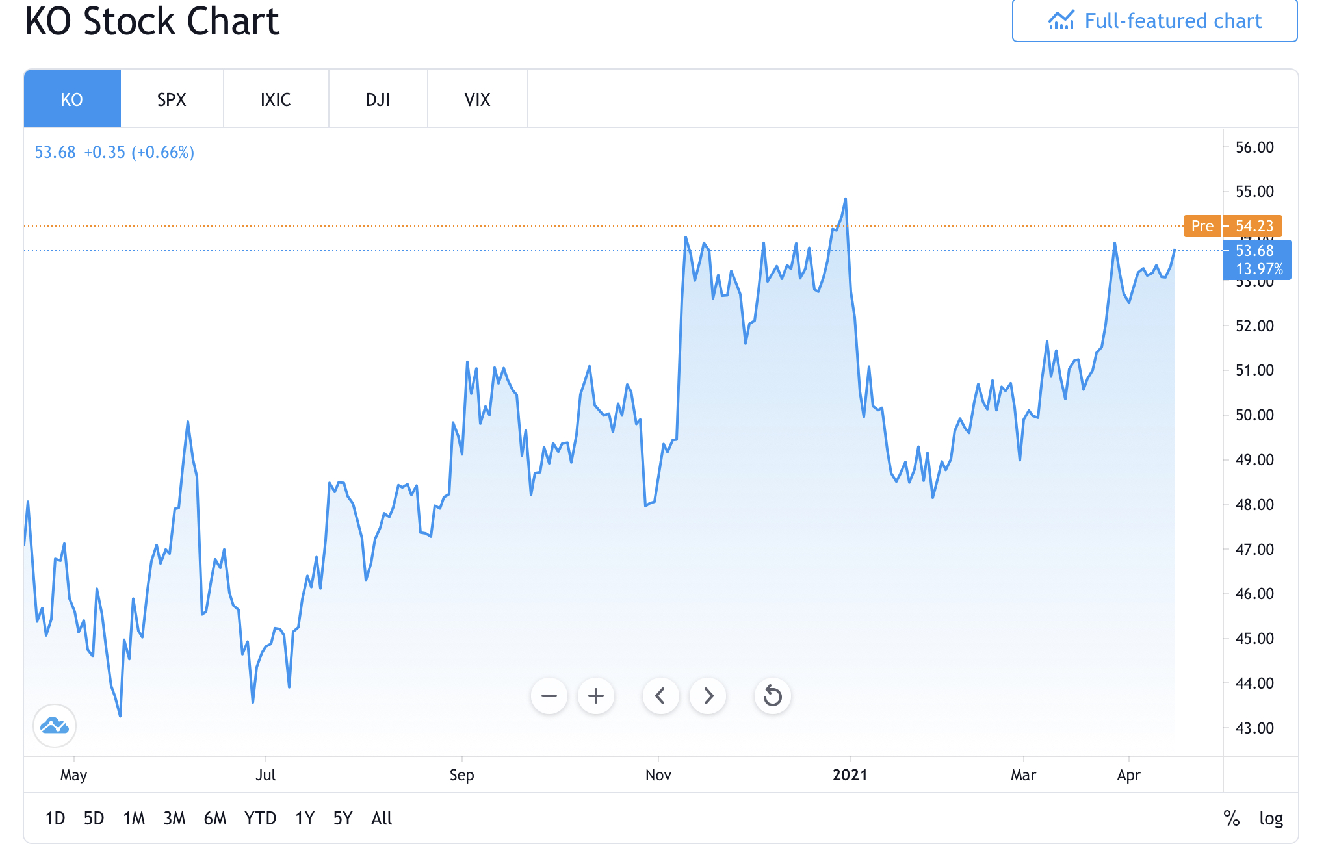Set range to 1D
Screen dimensions: 1324x868
55,818
